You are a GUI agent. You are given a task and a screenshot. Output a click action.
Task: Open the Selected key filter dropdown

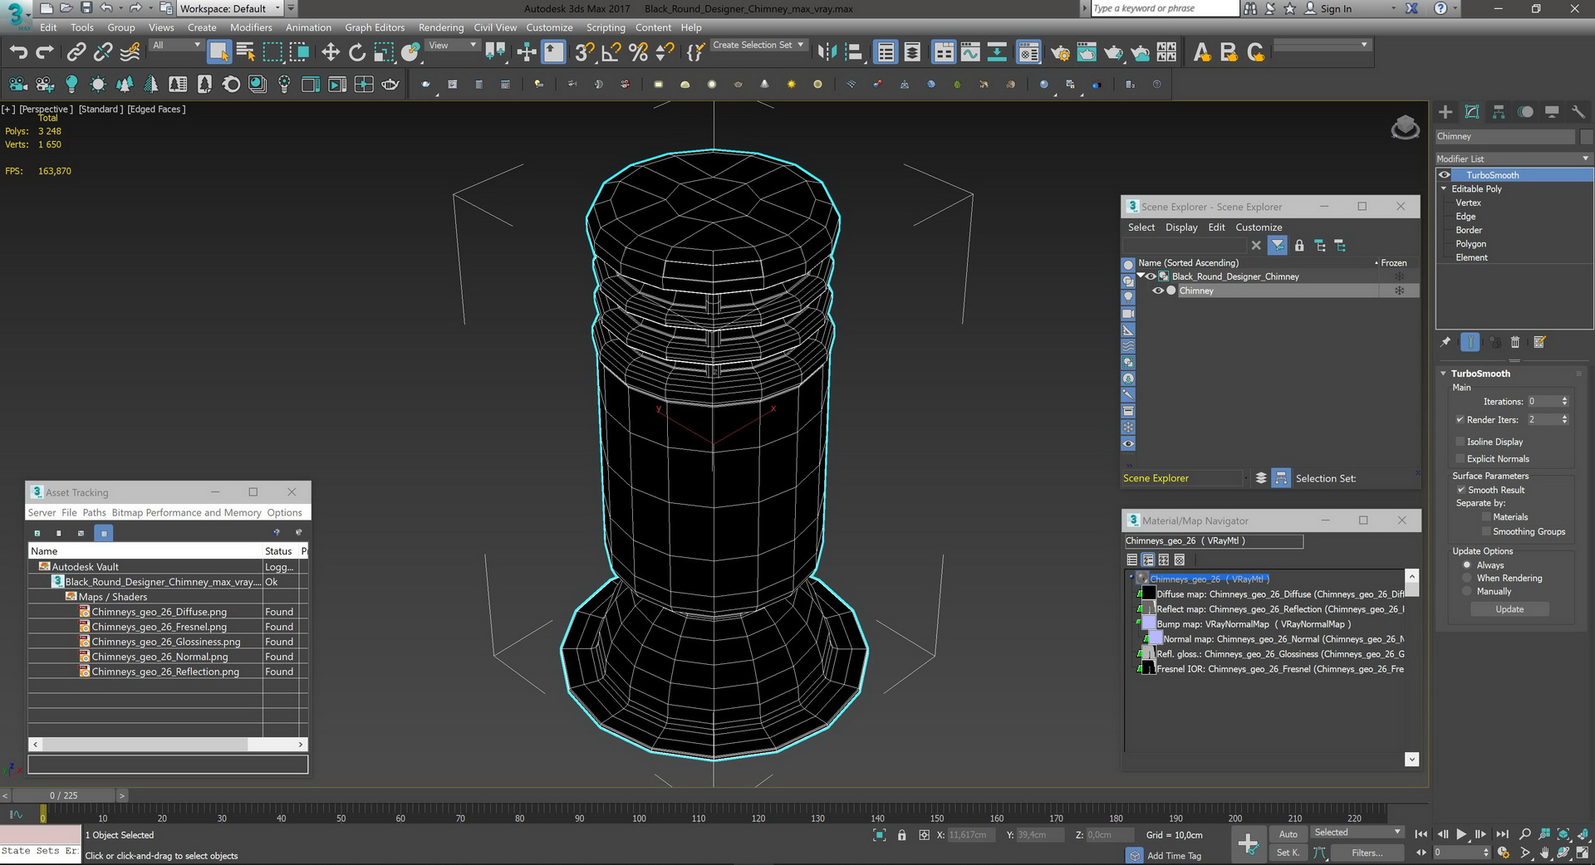pos(1357,833)
